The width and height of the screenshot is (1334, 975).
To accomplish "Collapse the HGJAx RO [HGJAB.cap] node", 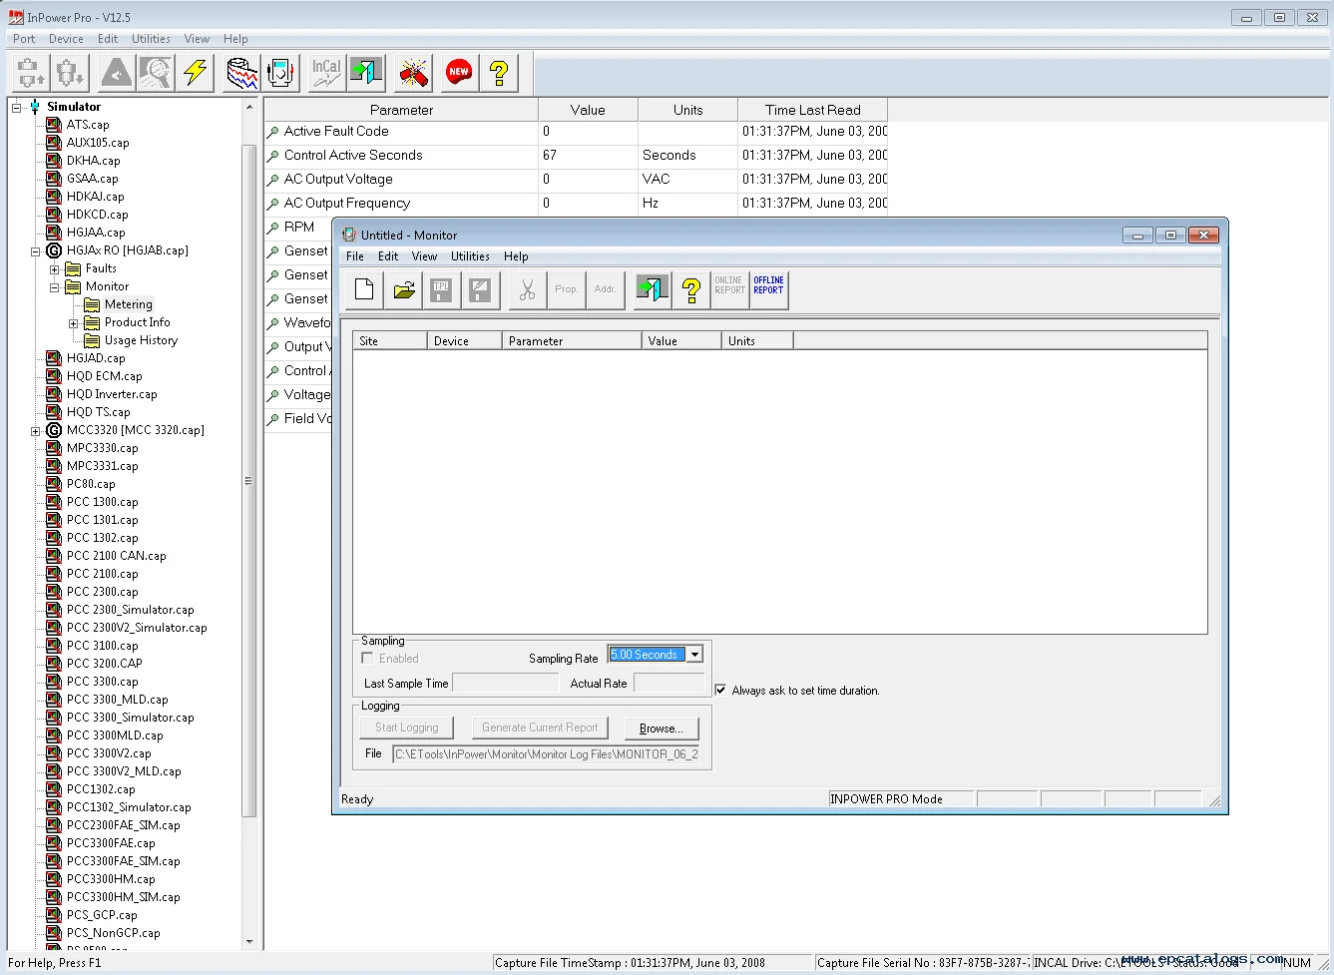I will (x=36, y=251).
